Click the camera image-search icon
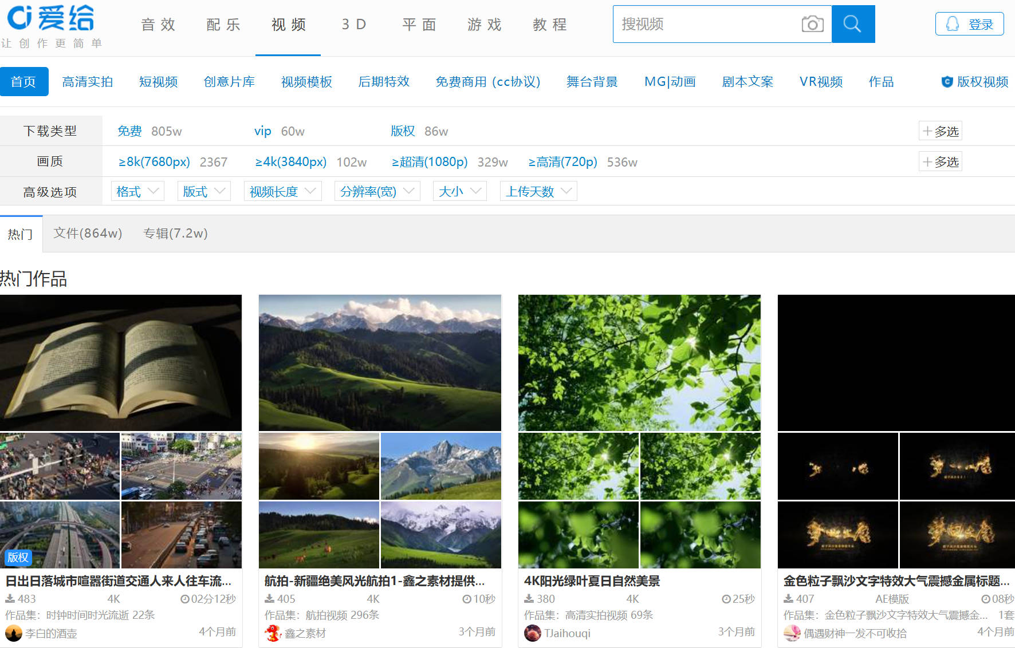1015x648 pixels. coord(812,24)
